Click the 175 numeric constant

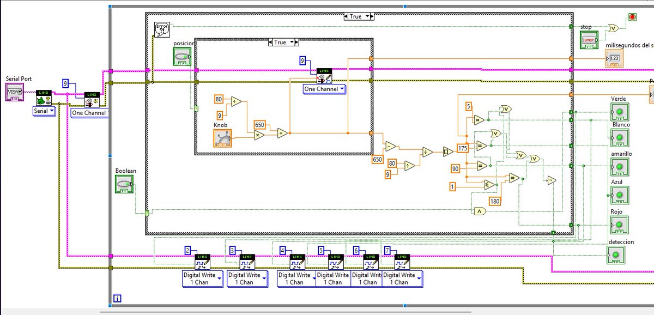tap(463, 148)
